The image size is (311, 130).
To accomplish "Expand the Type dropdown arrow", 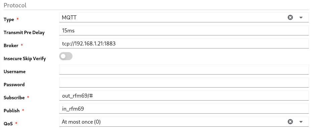I will click(x=301, y=17).
